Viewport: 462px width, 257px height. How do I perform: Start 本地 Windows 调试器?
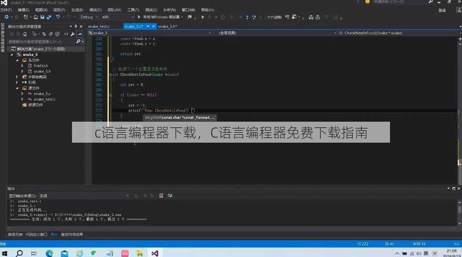(160, 17)
